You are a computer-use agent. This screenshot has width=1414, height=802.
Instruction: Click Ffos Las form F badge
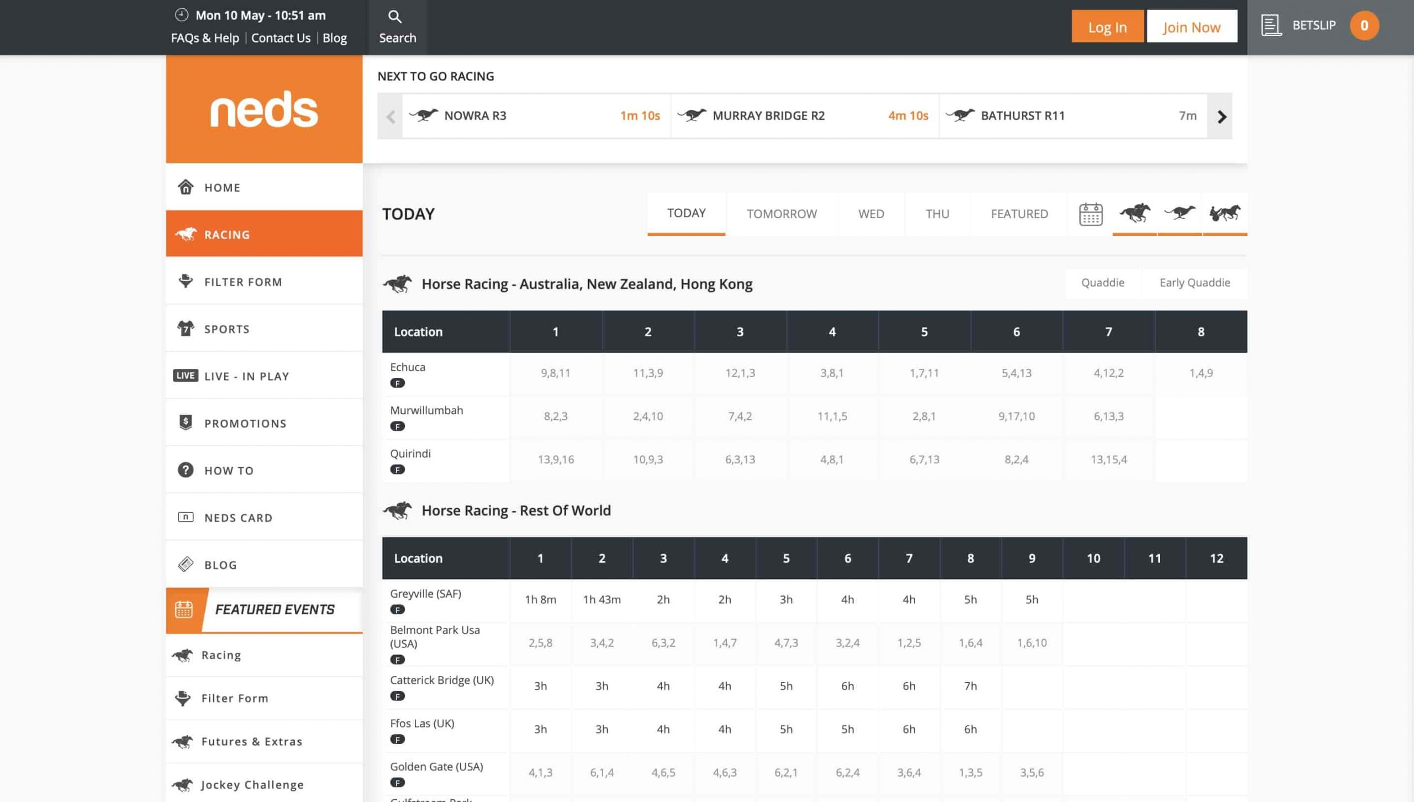pyautogui.click(x=397, y=739)
